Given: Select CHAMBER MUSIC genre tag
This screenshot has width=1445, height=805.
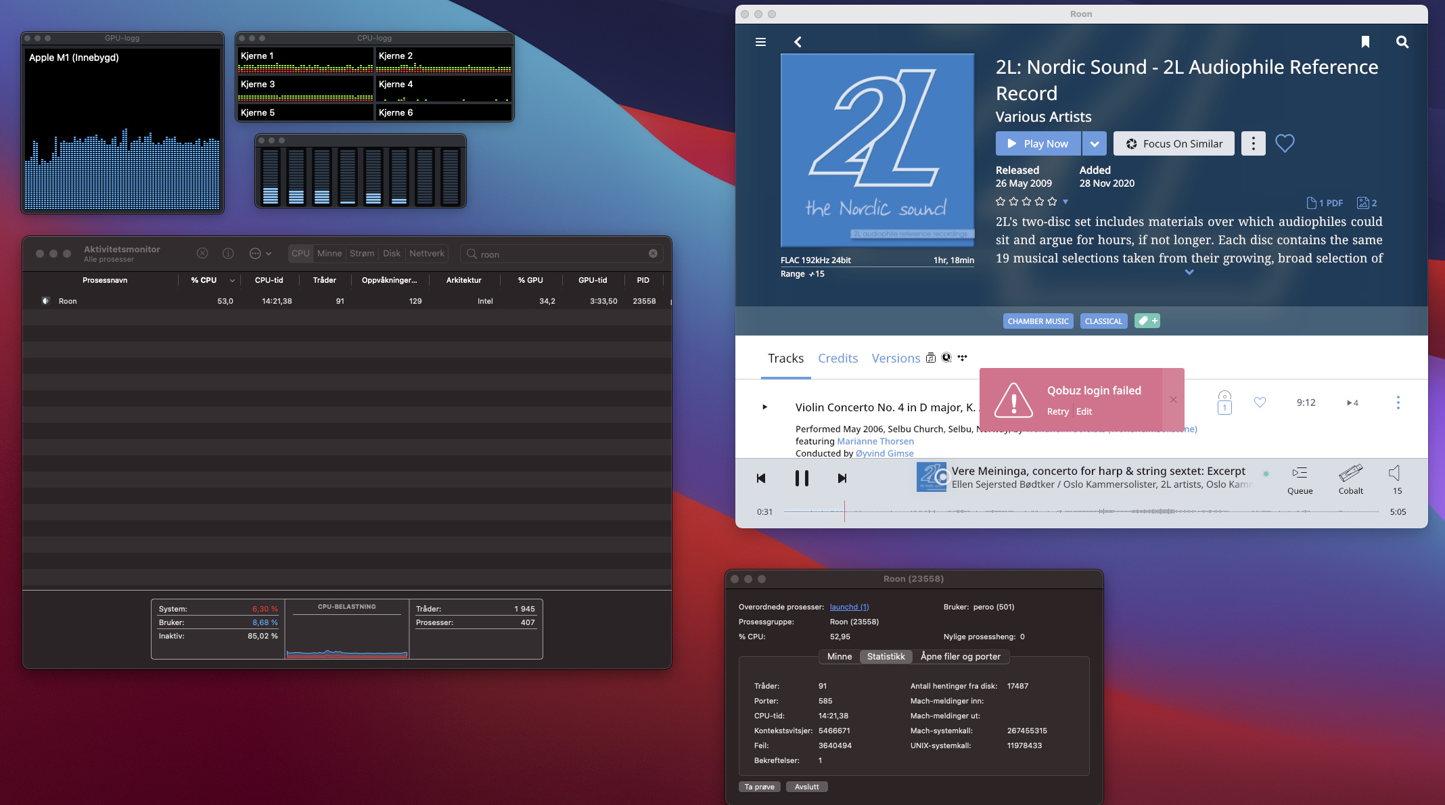Looking at the screenshot, I should point(1038,321).
